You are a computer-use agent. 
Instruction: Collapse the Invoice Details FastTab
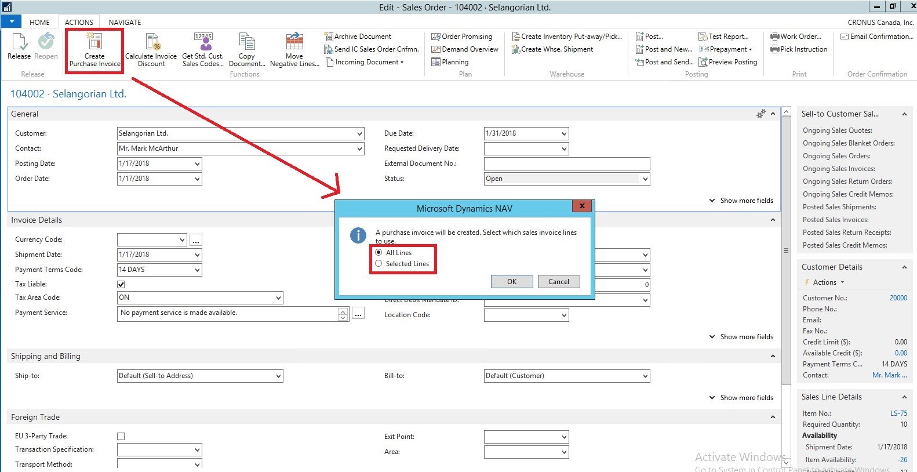pos(773,220)
